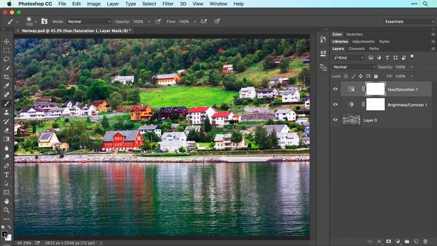Toggle pressure for size option

pyautogui.click(x=217, y=21)
